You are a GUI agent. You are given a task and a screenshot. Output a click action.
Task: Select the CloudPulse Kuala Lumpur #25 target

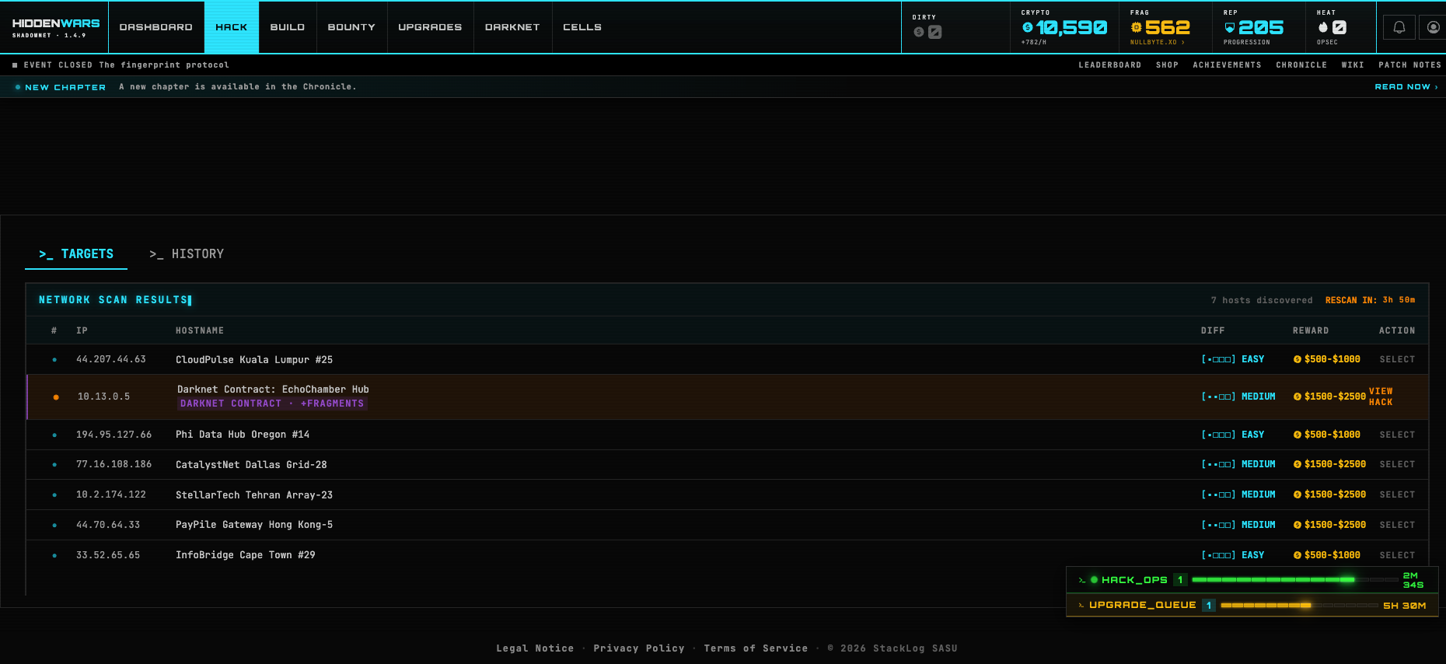(x=1397, y=359)
